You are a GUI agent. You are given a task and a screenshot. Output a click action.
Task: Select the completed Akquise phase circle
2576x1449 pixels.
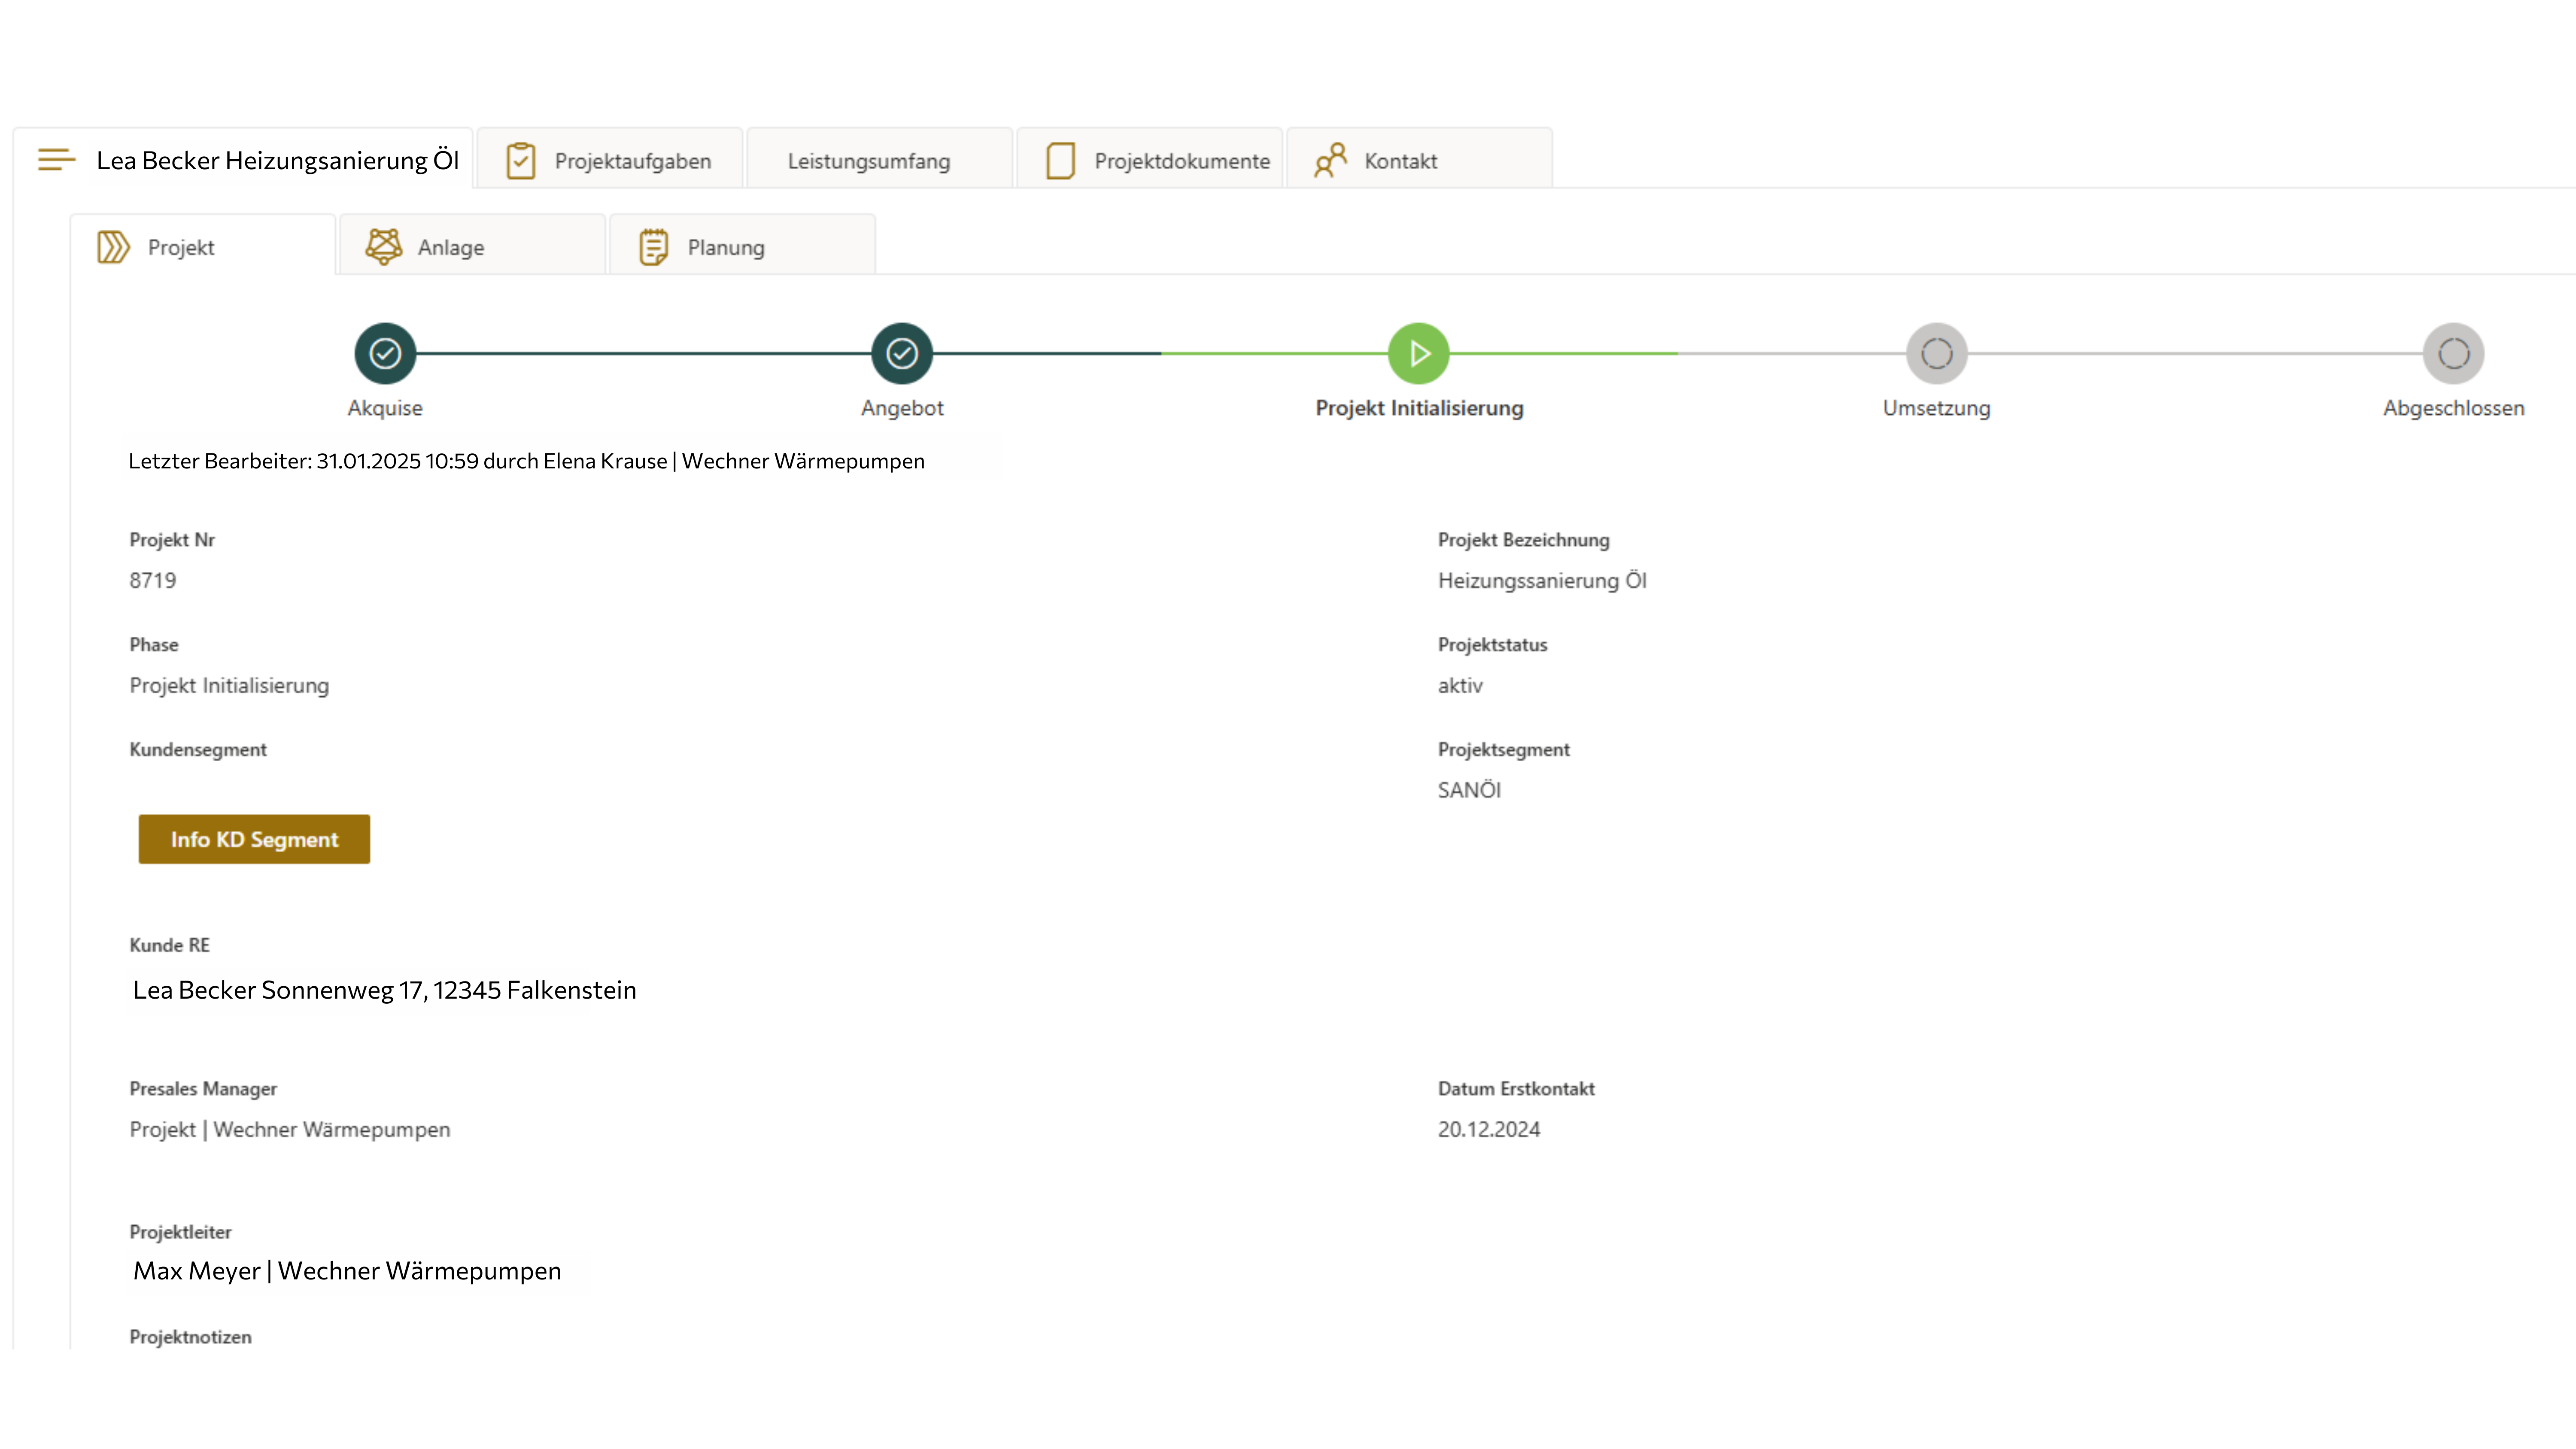(x=385, y=353)
